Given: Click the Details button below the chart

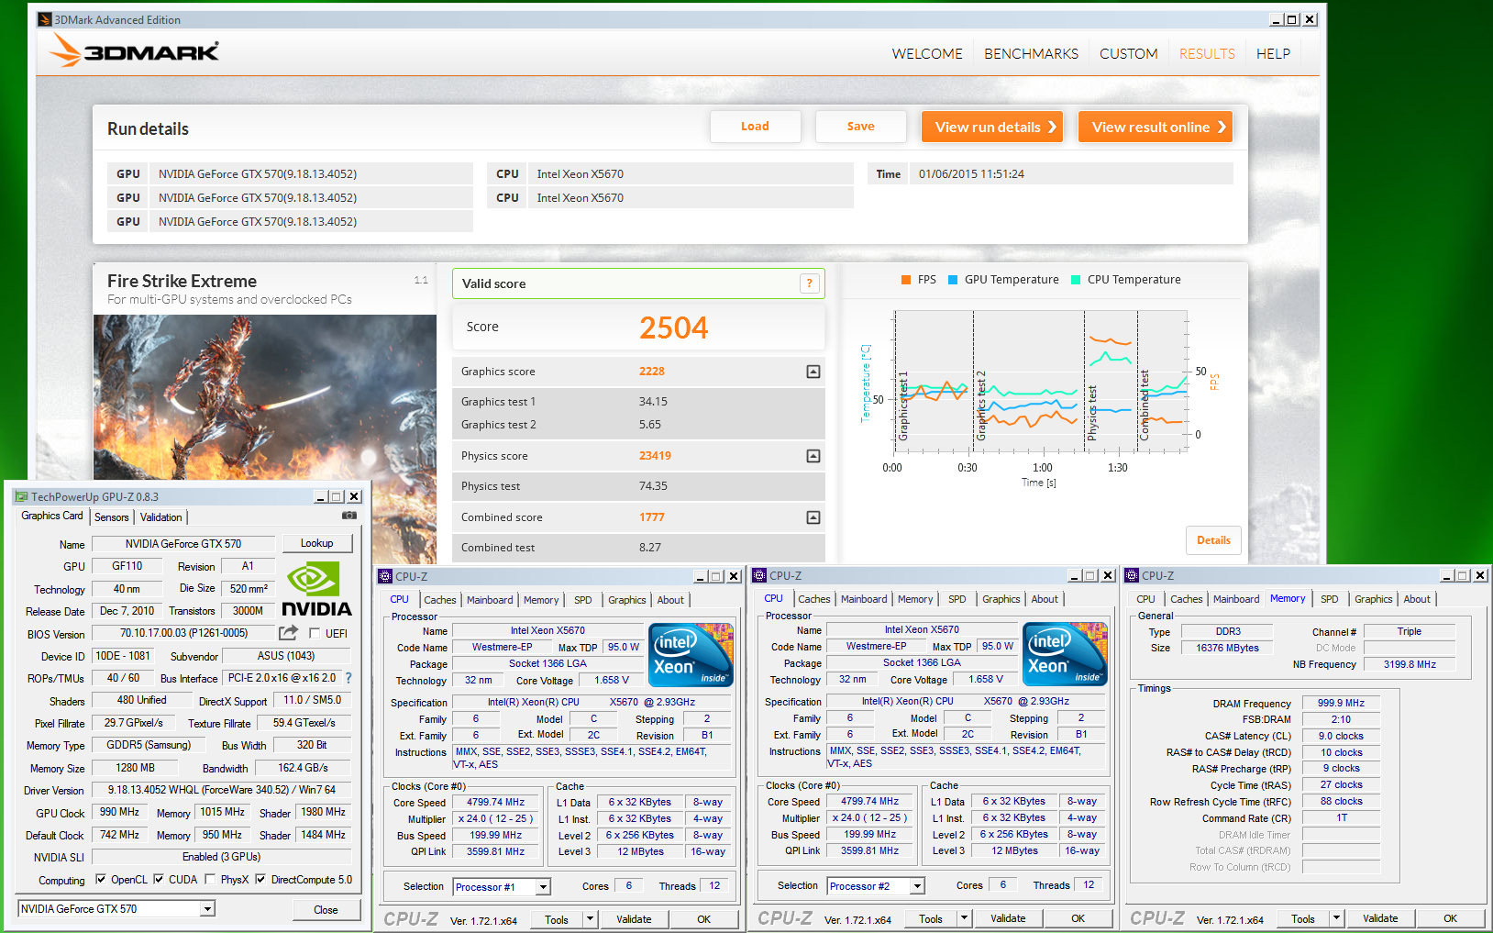Looking at the screenshot, I should point(1213,540).
